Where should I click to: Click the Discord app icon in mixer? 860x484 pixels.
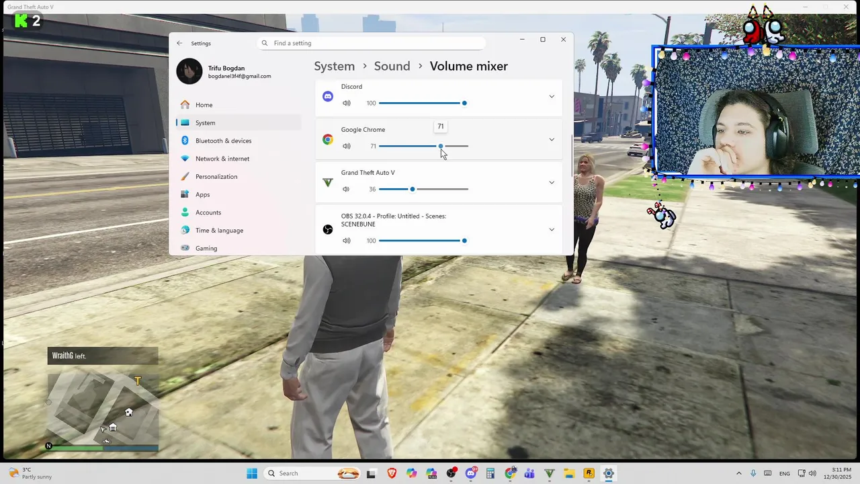328,96
